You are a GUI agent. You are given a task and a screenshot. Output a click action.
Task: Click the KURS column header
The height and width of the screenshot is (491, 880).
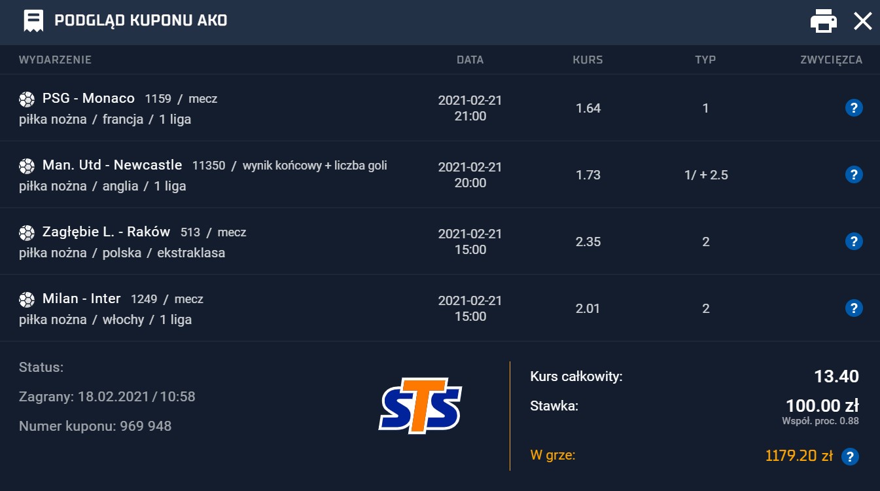588,60
